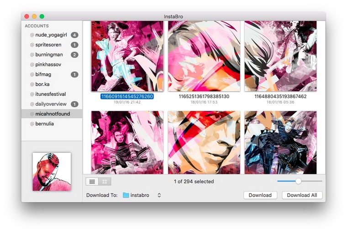Click the badge 1 next to dailyoverview
347x229 pixels.
(x=74, y=104)
